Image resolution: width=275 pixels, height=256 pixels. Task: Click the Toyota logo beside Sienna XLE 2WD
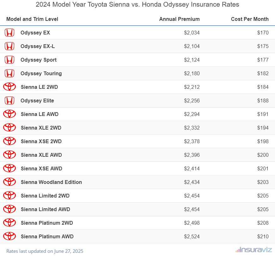pos(9,128)
